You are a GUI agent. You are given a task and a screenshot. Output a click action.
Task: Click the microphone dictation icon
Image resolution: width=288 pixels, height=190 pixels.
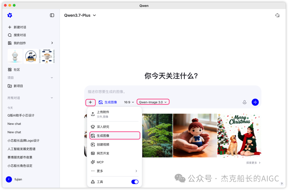(x=245, y=102)
